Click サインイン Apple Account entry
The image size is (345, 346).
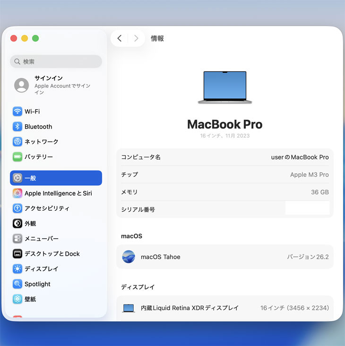[56, 85]
